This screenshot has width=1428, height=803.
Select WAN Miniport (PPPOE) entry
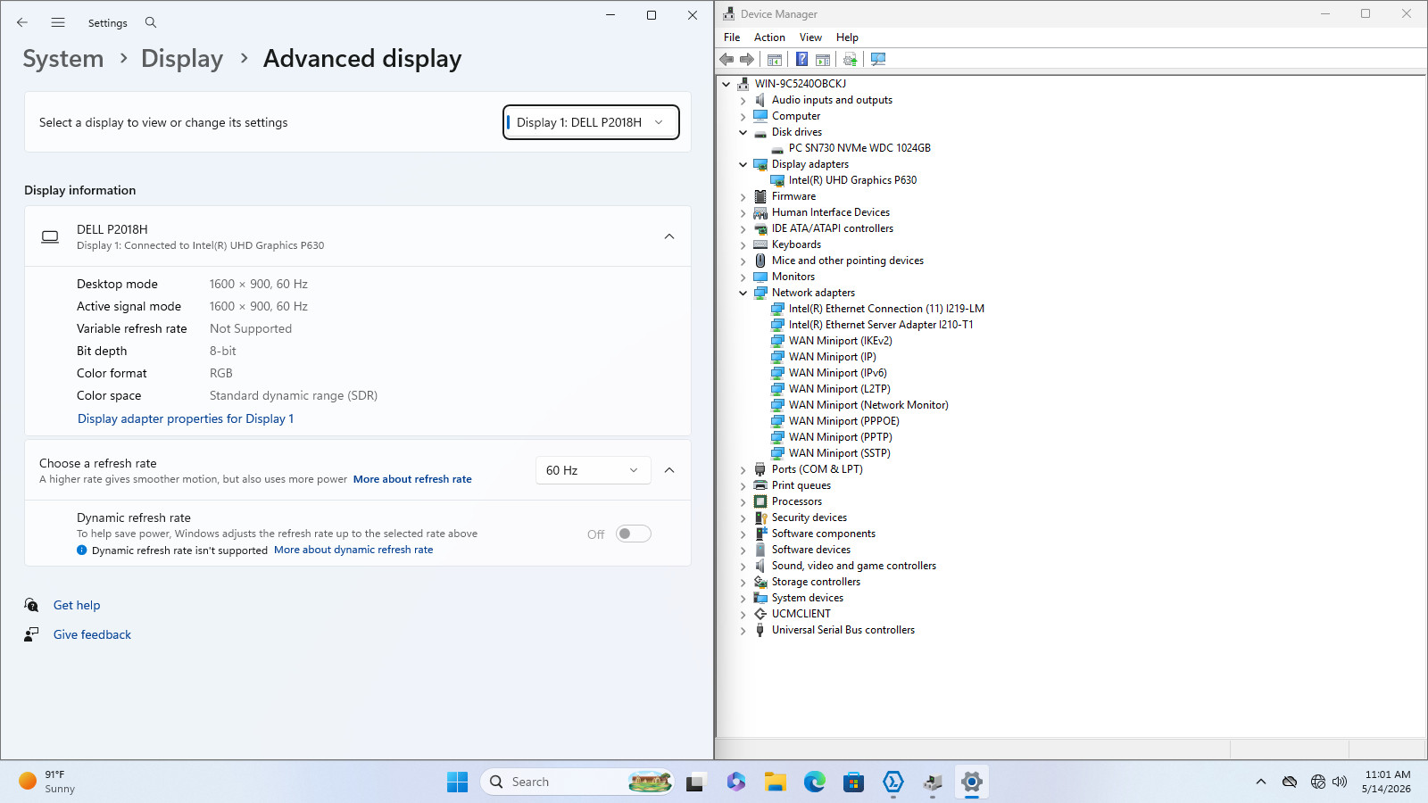pyautogui.click(x=843, y=421)
